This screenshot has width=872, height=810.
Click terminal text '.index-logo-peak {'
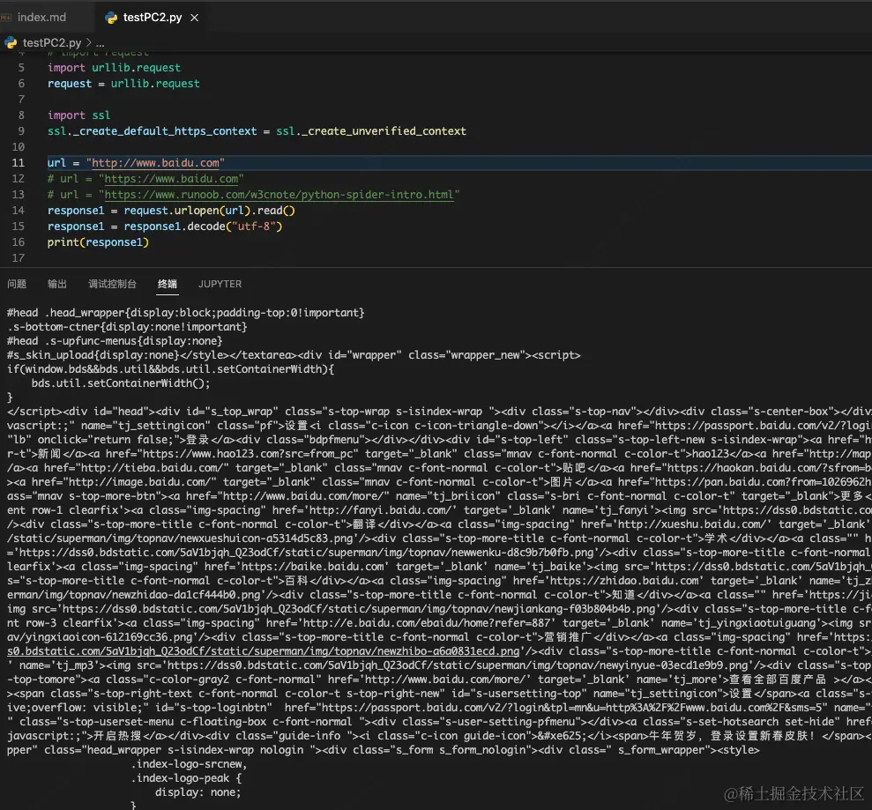[186, 778]
